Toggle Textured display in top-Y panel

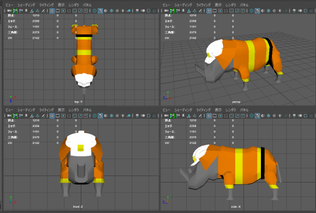point(117,11)
